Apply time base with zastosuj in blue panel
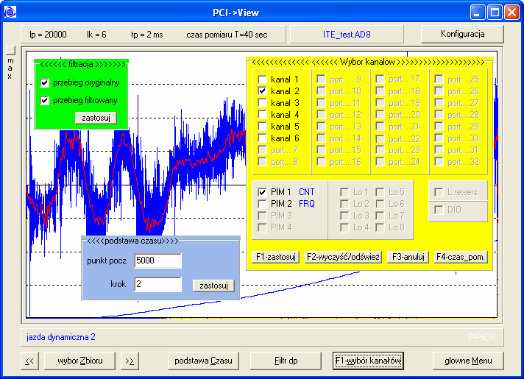524x379 pixels. (x=213, y=286)
